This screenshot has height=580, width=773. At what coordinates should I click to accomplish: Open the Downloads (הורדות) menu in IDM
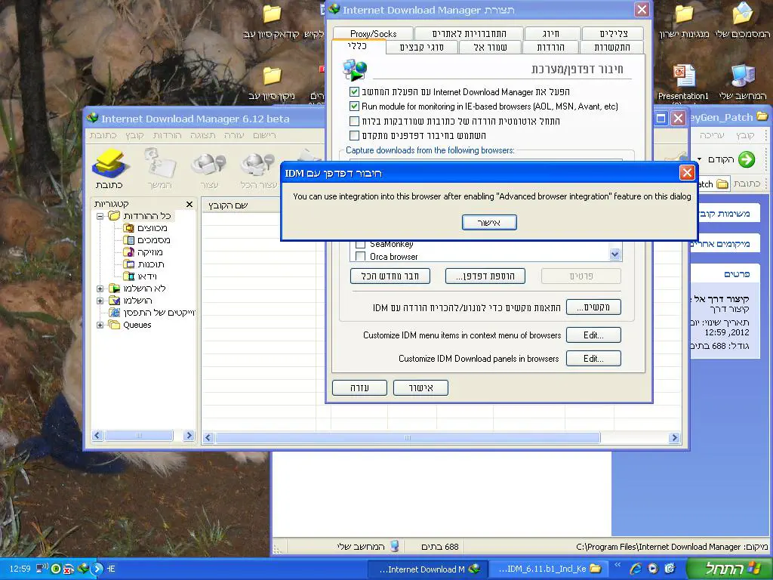pos(167,135)
